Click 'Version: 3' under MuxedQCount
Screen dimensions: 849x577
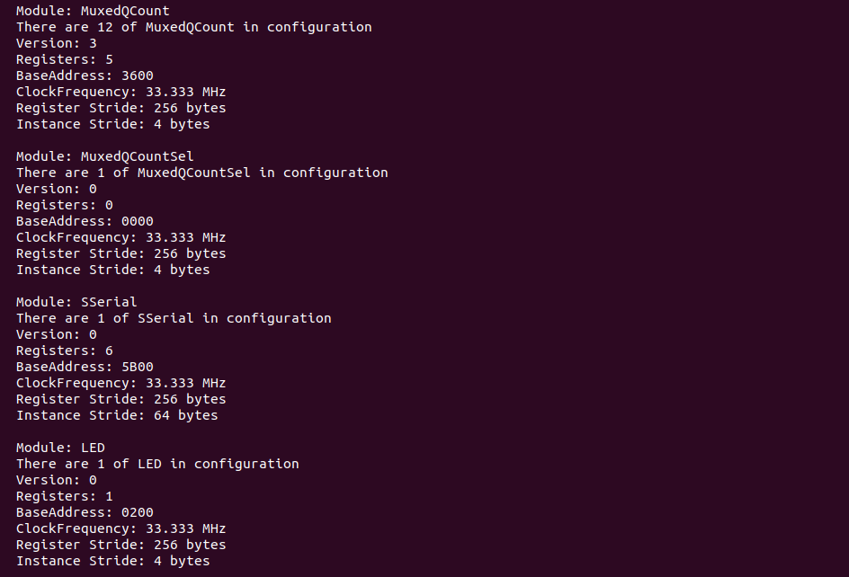(x=57, y=43)
